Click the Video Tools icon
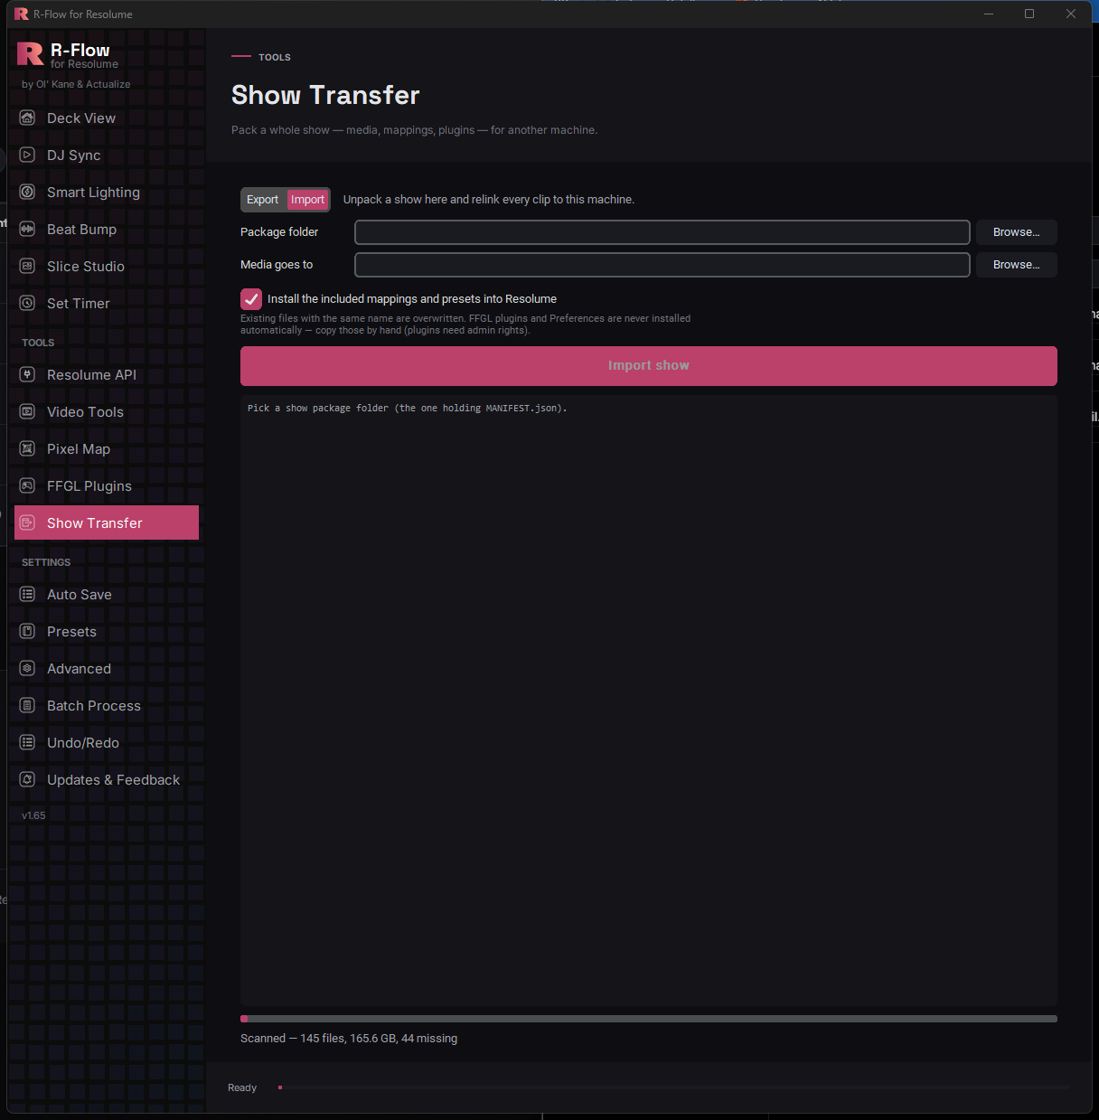Screen dimensions: 1099x1120 27,411
